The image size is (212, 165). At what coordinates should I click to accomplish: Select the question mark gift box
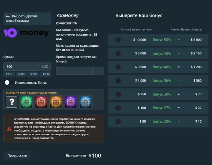(x=11, y=102)
